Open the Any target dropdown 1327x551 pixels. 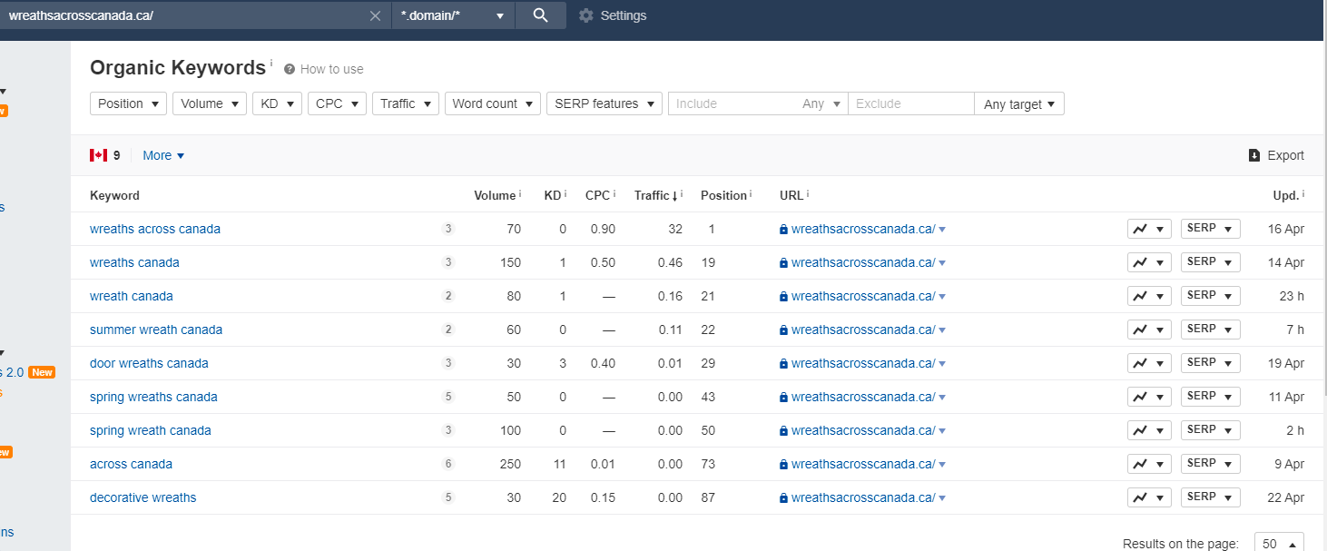coord(1019,103)
